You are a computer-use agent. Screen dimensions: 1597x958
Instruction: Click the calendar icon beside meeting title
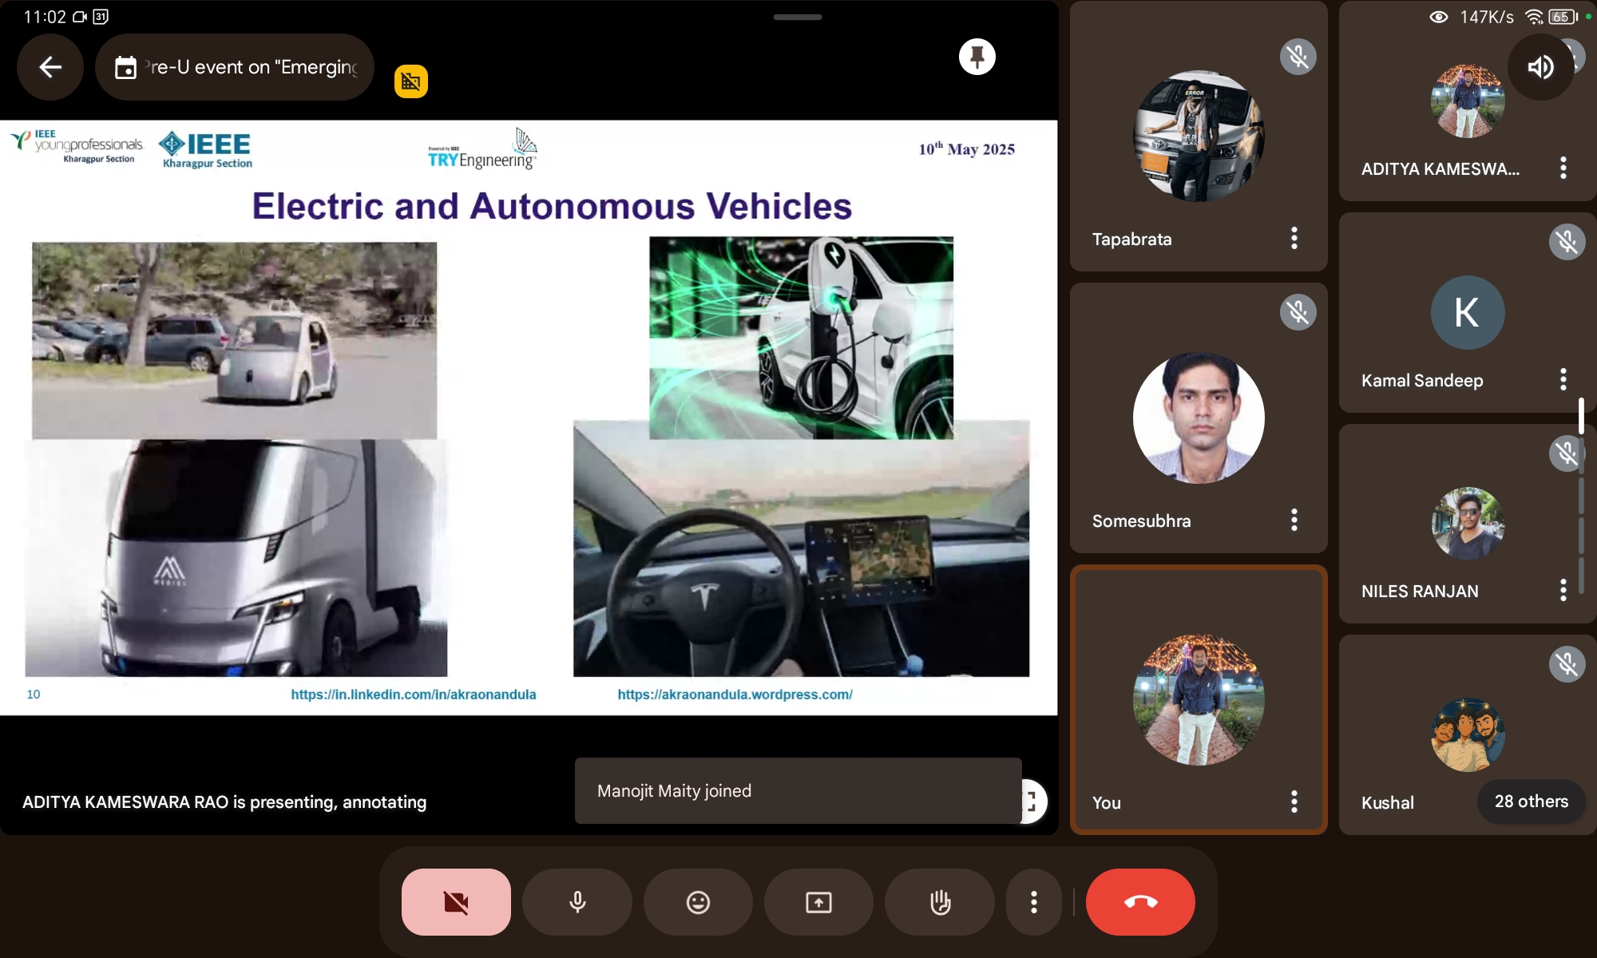pos(125,68)
